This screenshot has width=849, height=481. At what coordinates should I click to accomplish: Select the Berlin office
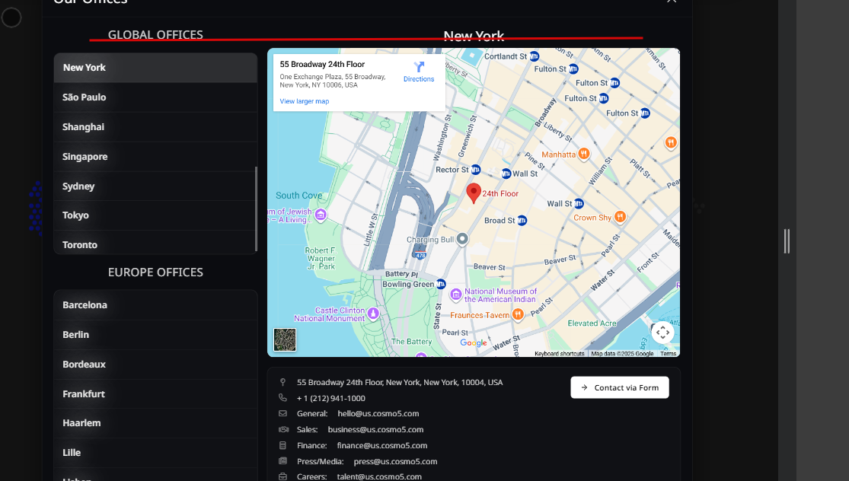155,335
